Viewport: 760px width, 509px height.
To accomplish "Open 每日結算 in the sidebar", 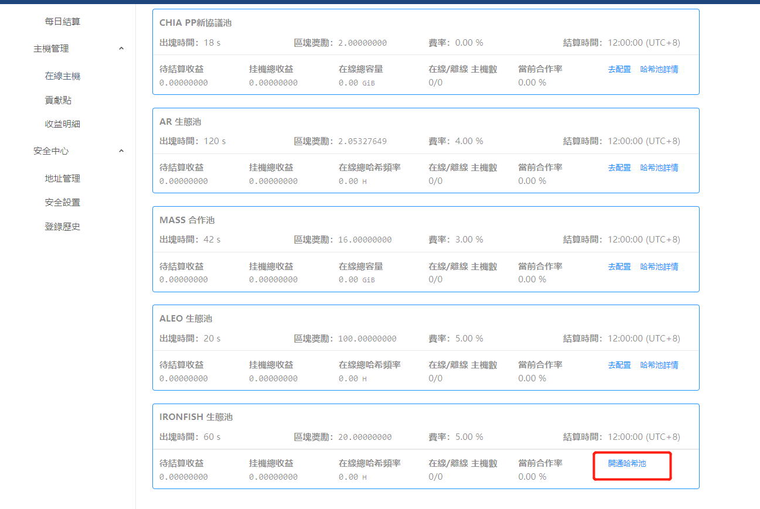I will (x=63, y=22).
